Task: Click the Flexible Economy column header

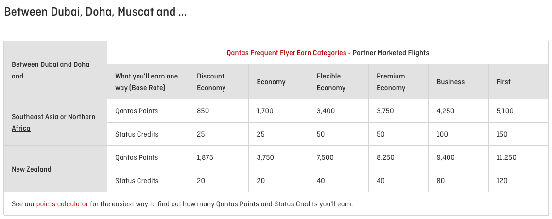Action: tap(330, 82)
